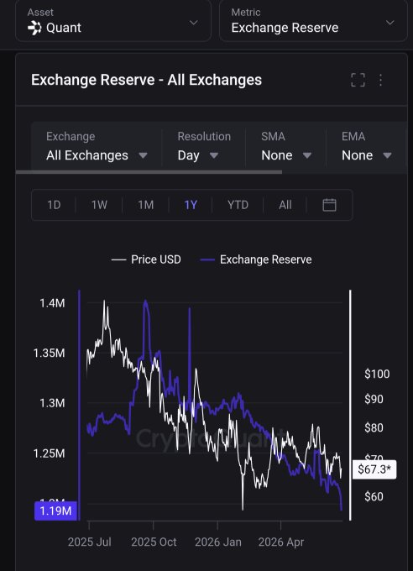The height and width of the screenshot is (571, 413).
Task: Click the 2025 Jul axis label
Action: pos(90,542)
